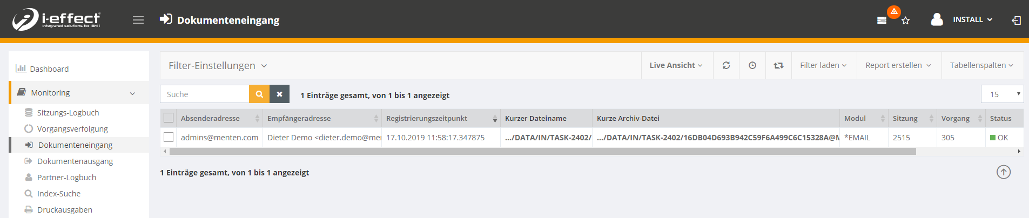Image resolution: width=1029 pixels, height=218 pixels.
Task: Expand Filter-Einstellungen panel
Action: [x=218, y=65]
